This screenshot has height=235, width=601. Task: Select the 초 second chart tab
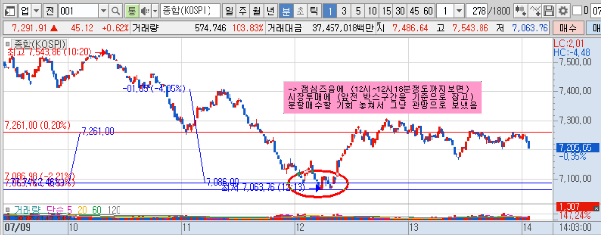point(300,11)
